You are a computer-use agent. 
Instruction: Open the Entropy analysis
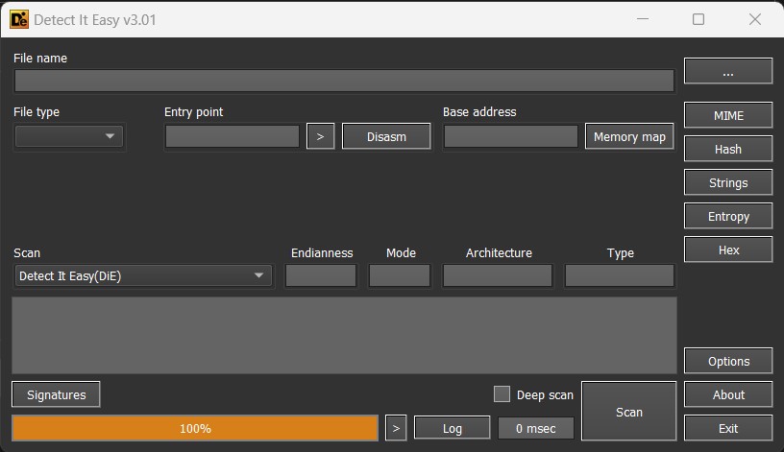727,216
